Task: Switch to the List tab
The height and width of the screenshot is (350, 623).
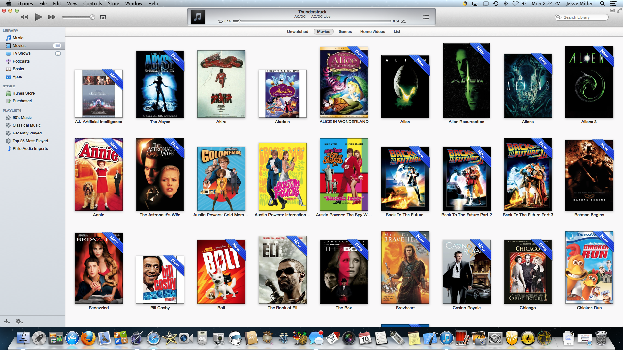Action: click(x=397, y=32)
